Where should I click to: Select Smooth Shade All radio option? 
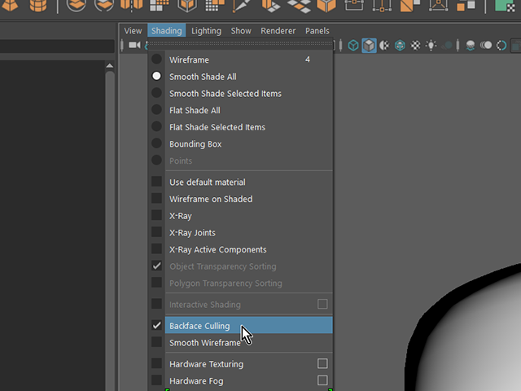click(240, 77)
